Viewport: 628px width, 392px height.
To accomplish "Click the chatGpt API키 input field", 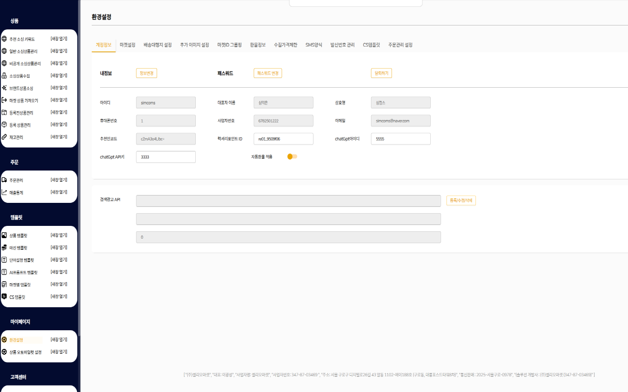I will click(x=166, y=157).
